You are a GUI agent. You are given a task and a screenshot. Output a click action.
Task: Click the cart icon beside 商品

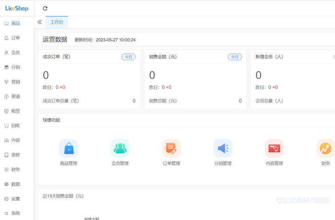click(x=7, y=24)
